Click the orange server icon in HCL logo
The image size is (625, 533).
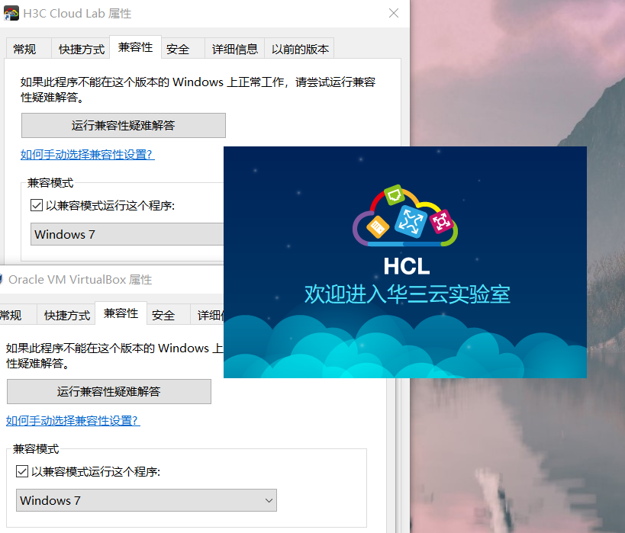(378, 227)
